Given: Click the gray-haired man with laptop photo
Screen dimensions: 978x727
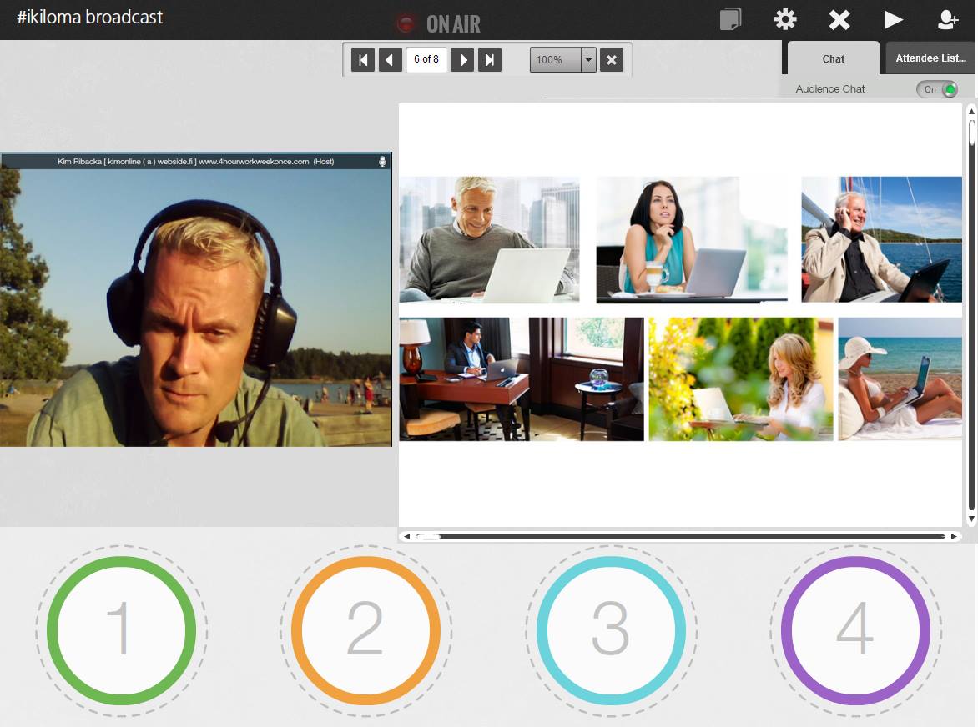Looking at the screenshot, I should [490, 240].
